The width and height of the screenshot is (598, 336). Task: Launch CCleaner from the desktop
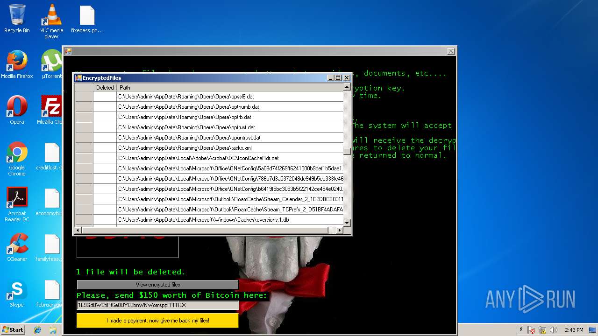pyautogui.click(x=17, y=247)
